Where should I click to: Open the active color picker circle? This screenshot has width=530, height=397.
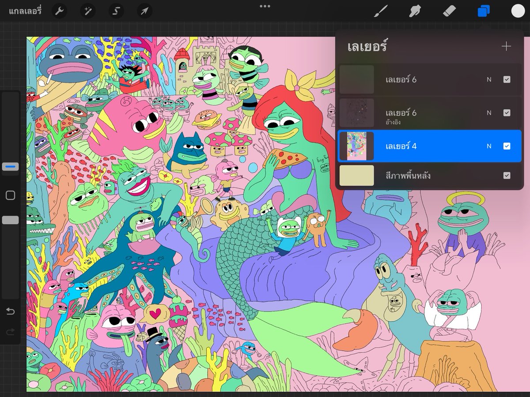[x=518, y=11]
